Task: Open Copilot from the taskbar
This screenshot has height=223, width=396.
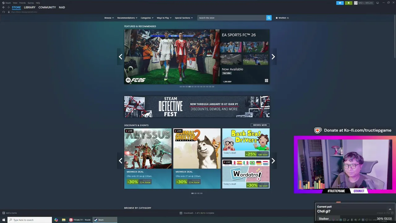Action: (56, 220)
